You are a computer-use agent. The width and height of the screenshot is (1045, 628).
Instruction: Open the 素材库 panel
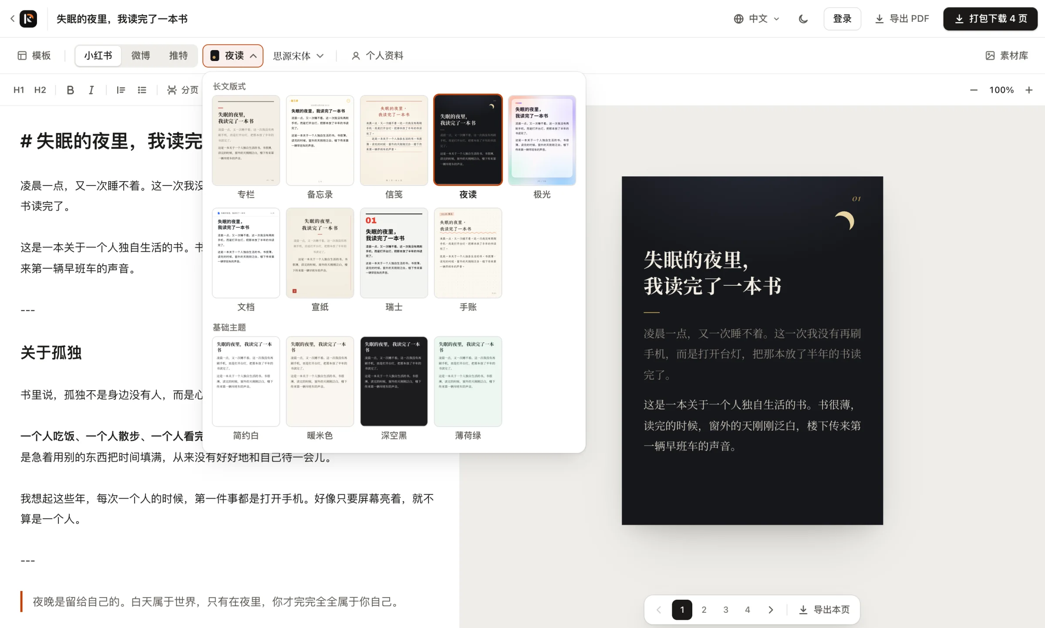1007,56
